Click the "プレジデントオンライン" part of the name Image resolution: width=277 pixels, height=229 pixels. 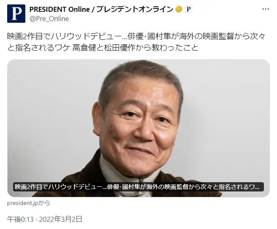point(135,9)
